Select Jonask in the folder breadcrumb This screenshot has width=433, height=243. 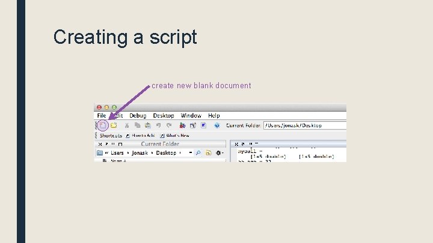(140, 153)
